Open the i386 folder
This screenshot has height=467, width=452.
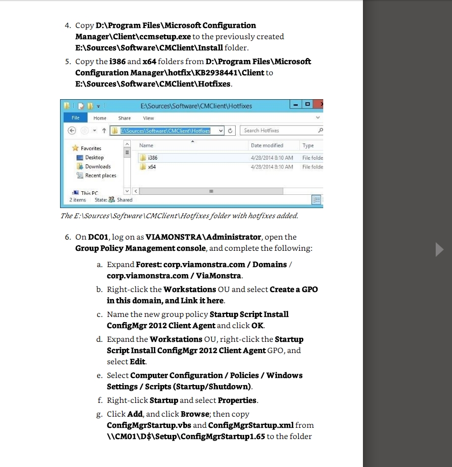[153, 158]
